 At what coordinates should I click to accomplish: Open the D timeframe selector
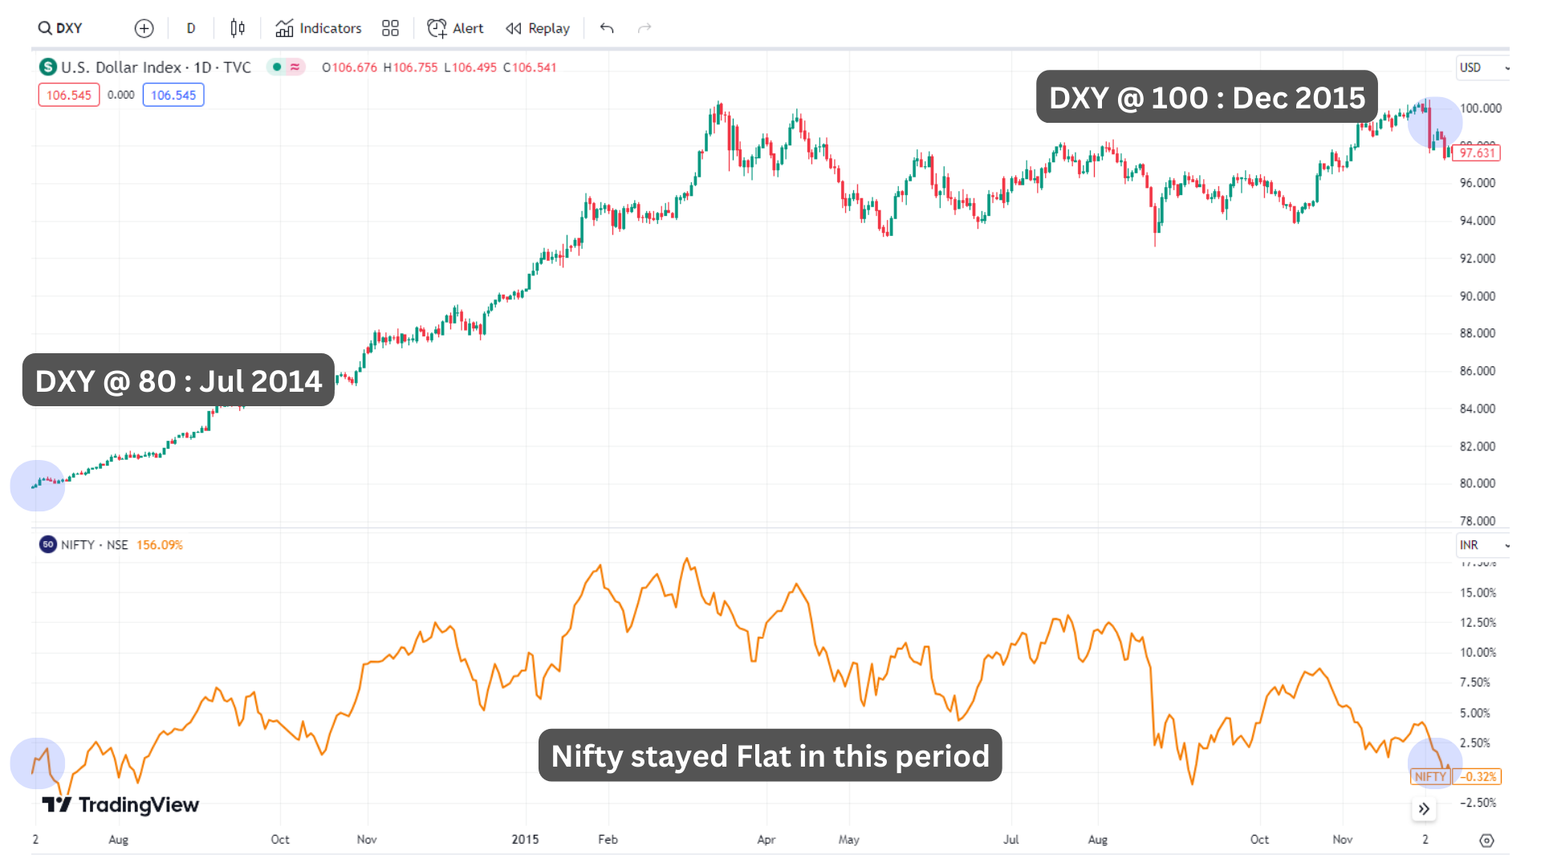[x=191, y=28]
